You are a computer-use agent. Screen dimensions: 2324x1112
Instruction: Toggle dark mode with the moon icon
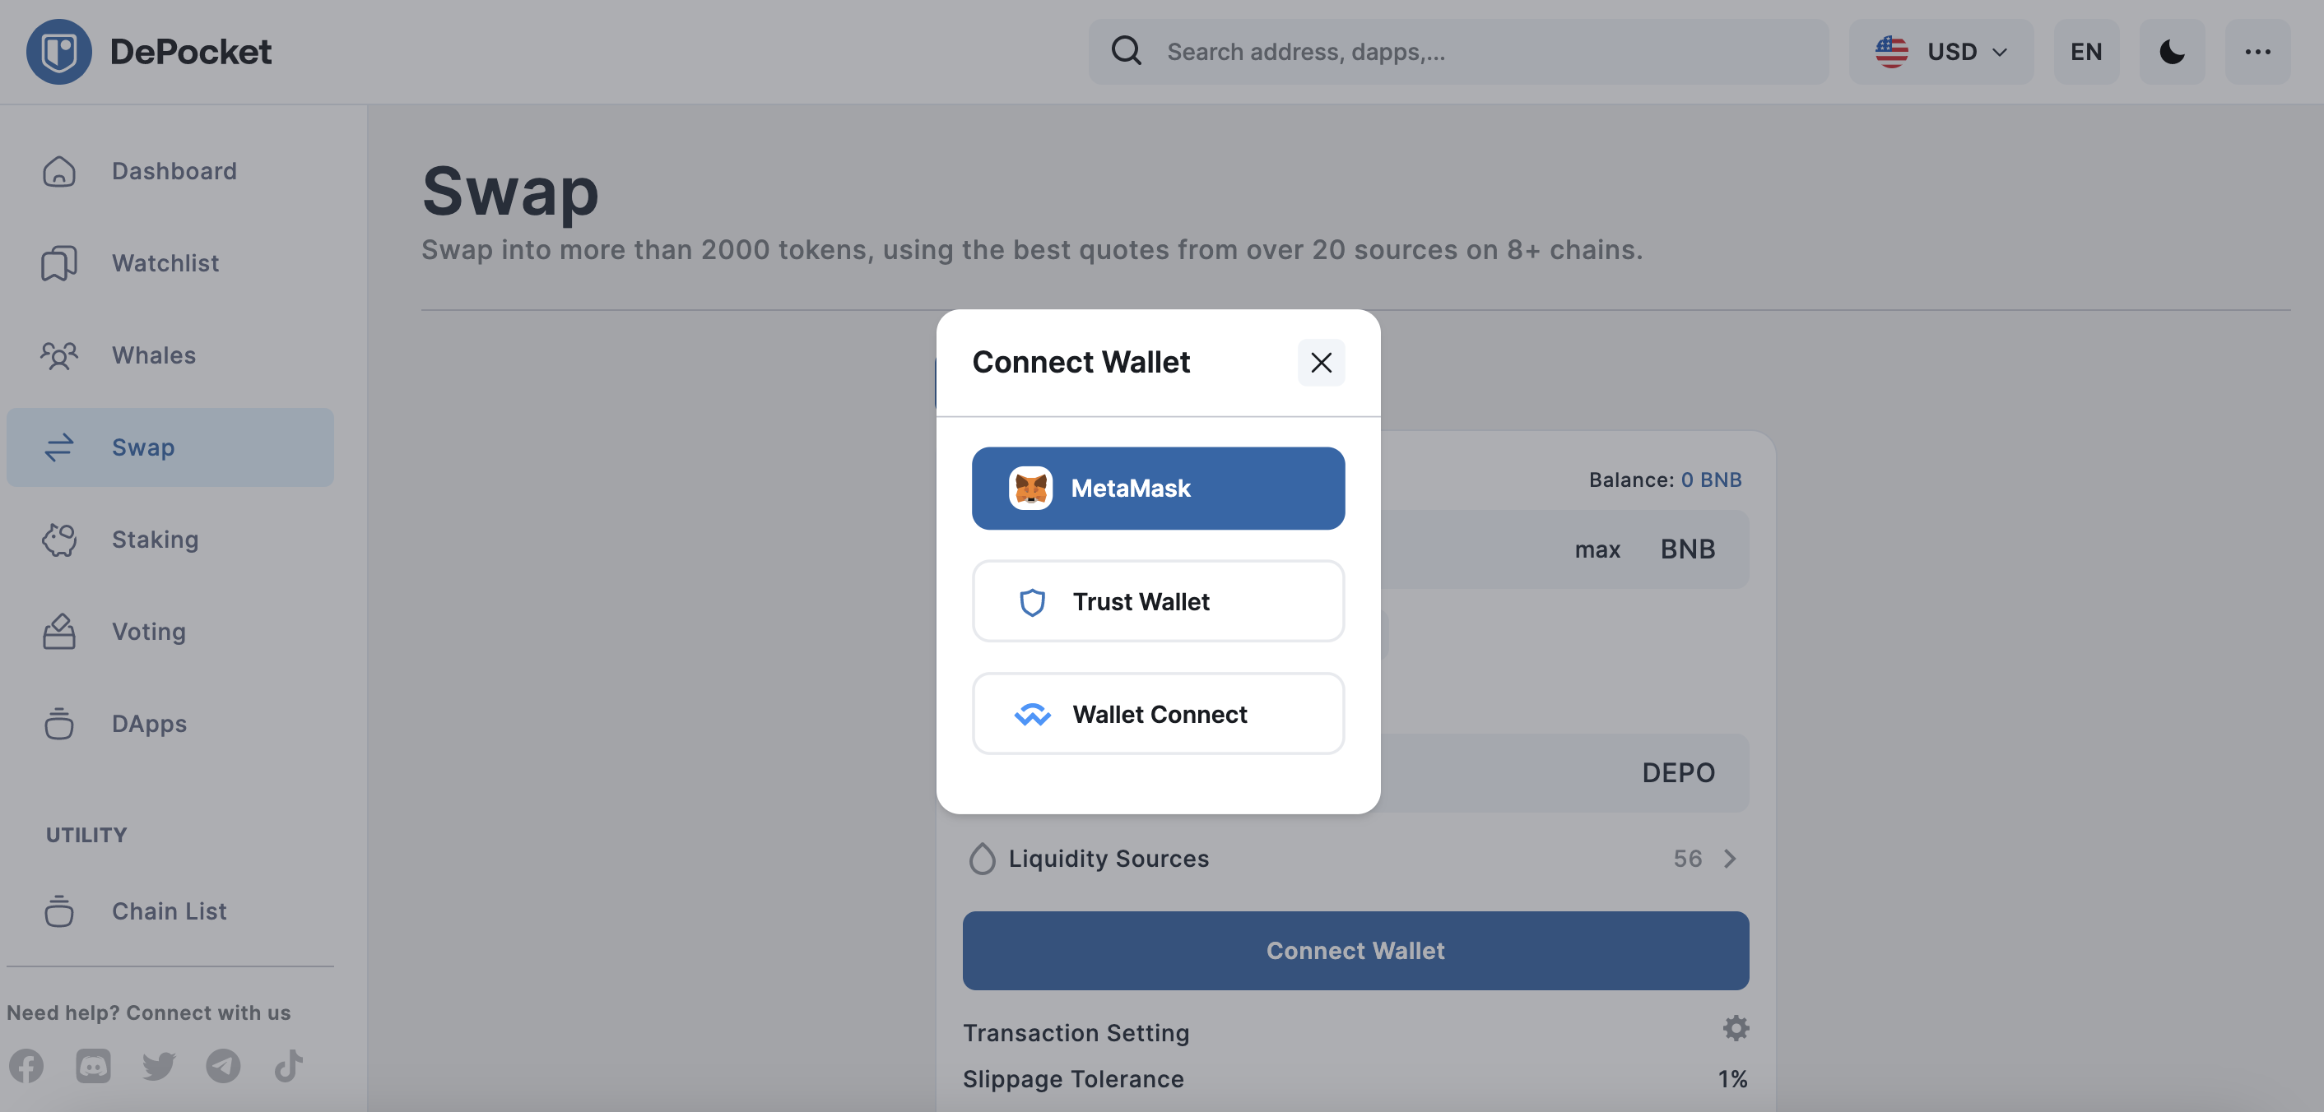tap(2172, 52)
